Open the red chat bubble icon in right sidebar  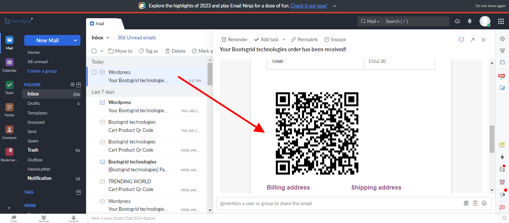pos(502,207)
